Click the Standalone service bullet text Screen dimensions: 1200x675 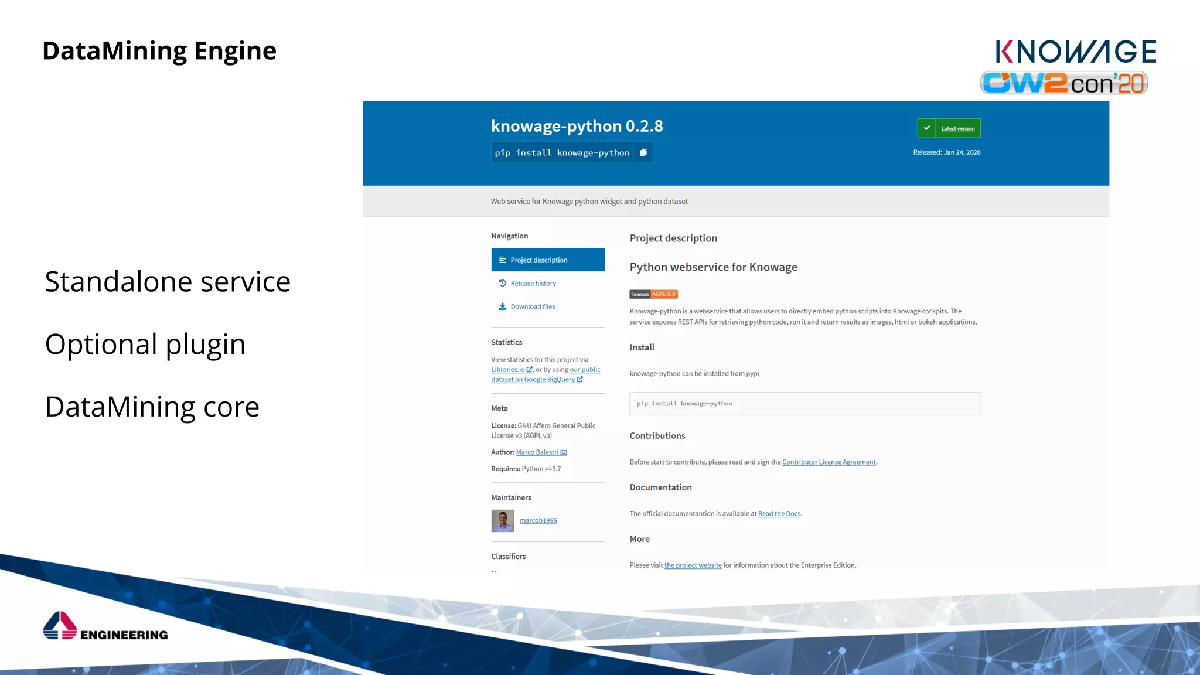click(168, 282)
